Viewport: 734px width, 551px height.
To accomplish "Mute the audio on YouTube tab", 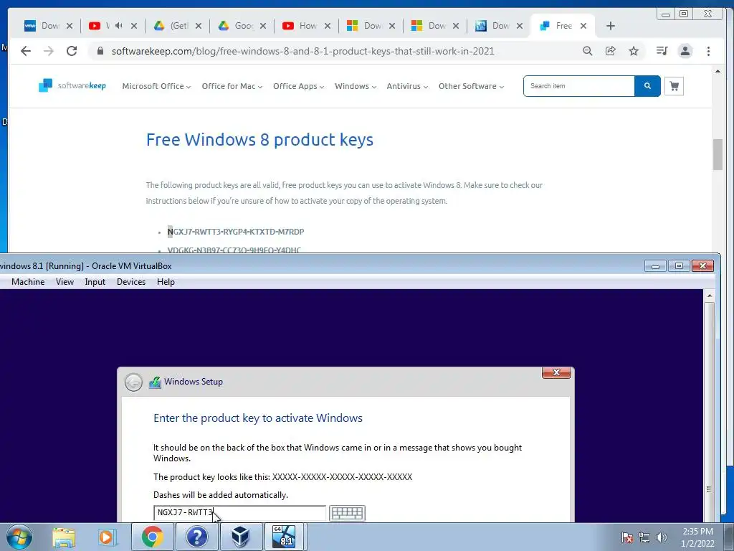I will click(x=118, y=26).
